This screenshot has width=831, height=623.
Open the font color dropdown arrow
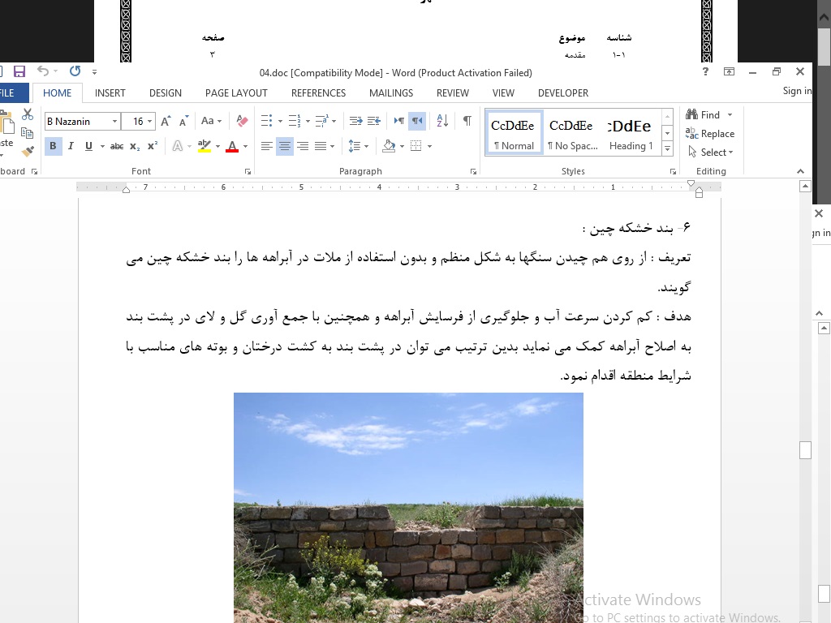click(247, 147)
